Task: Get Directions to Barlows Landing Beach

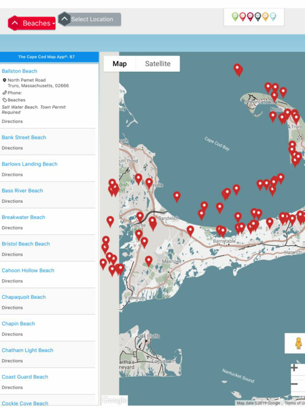Action: [x=12, y=175]
